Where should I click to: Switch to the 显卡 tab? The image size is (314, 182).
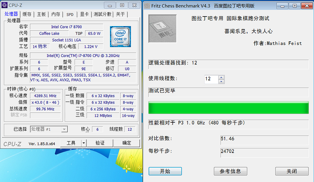(x=84, y=14)
